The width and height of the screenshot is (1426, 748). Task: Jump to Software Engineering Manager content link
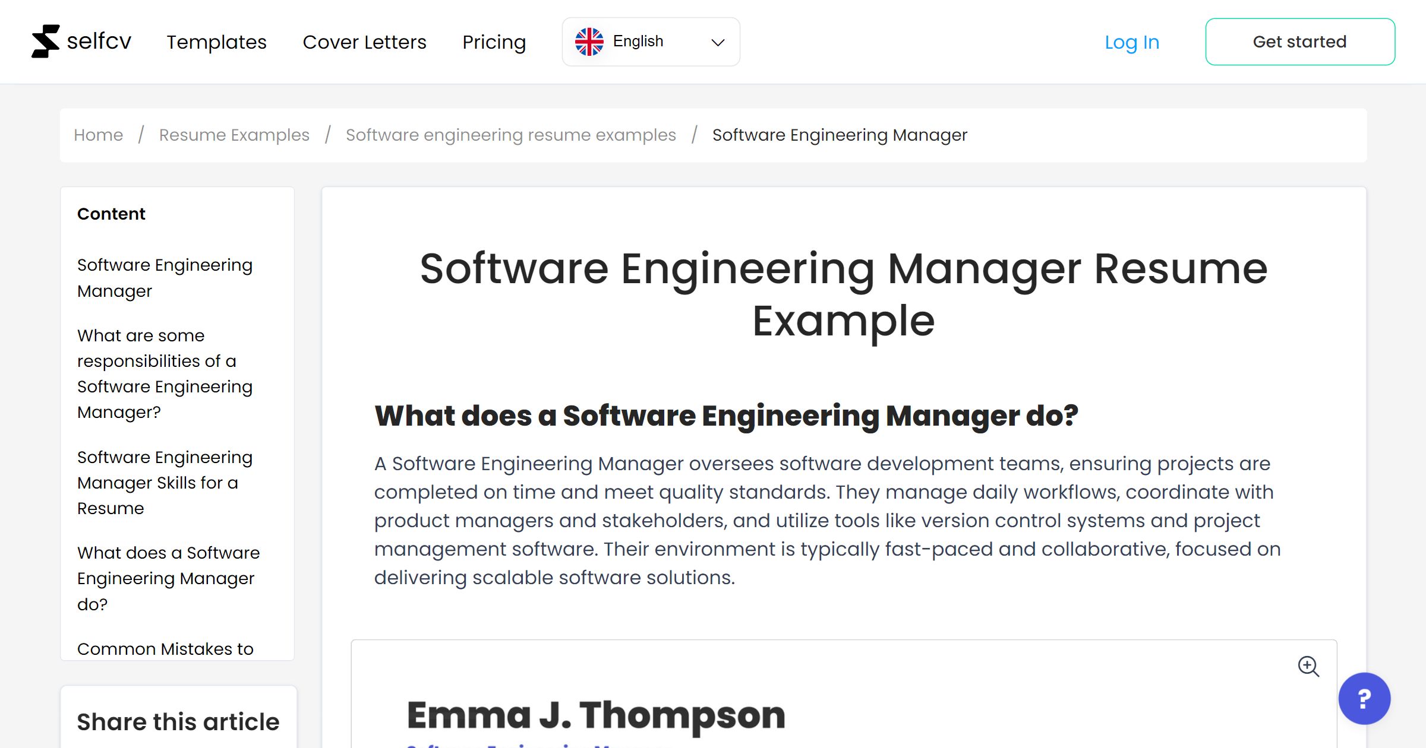click(x=165, y=278)
